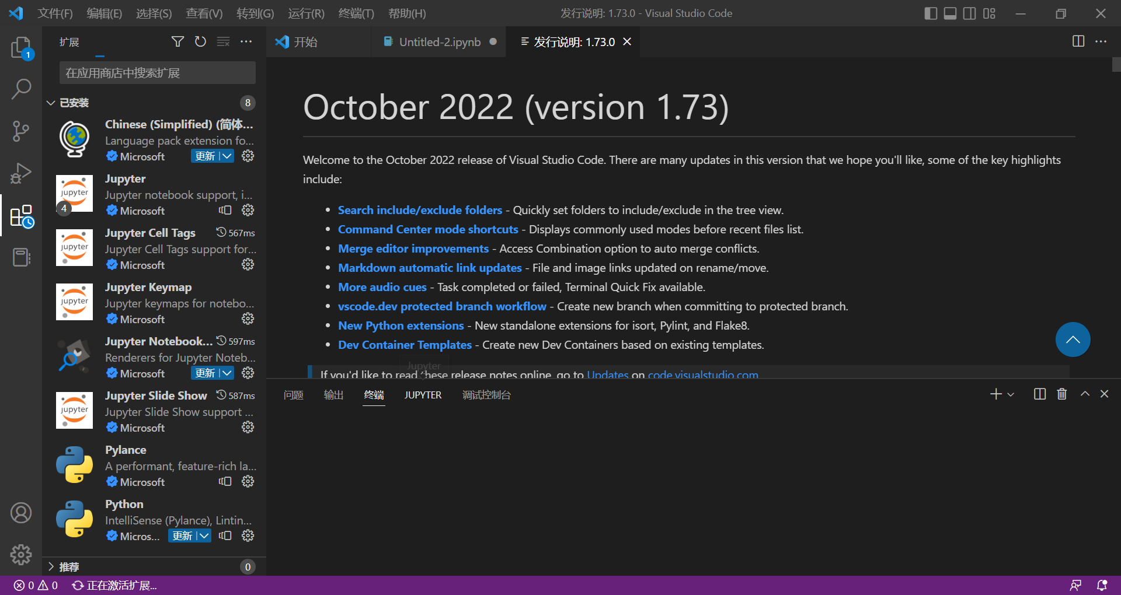Image resolution: width=1121 pixels, height=595 pixels.
Task: Switch to Untitled-2.ipynb tab
Action: point(440,42)
